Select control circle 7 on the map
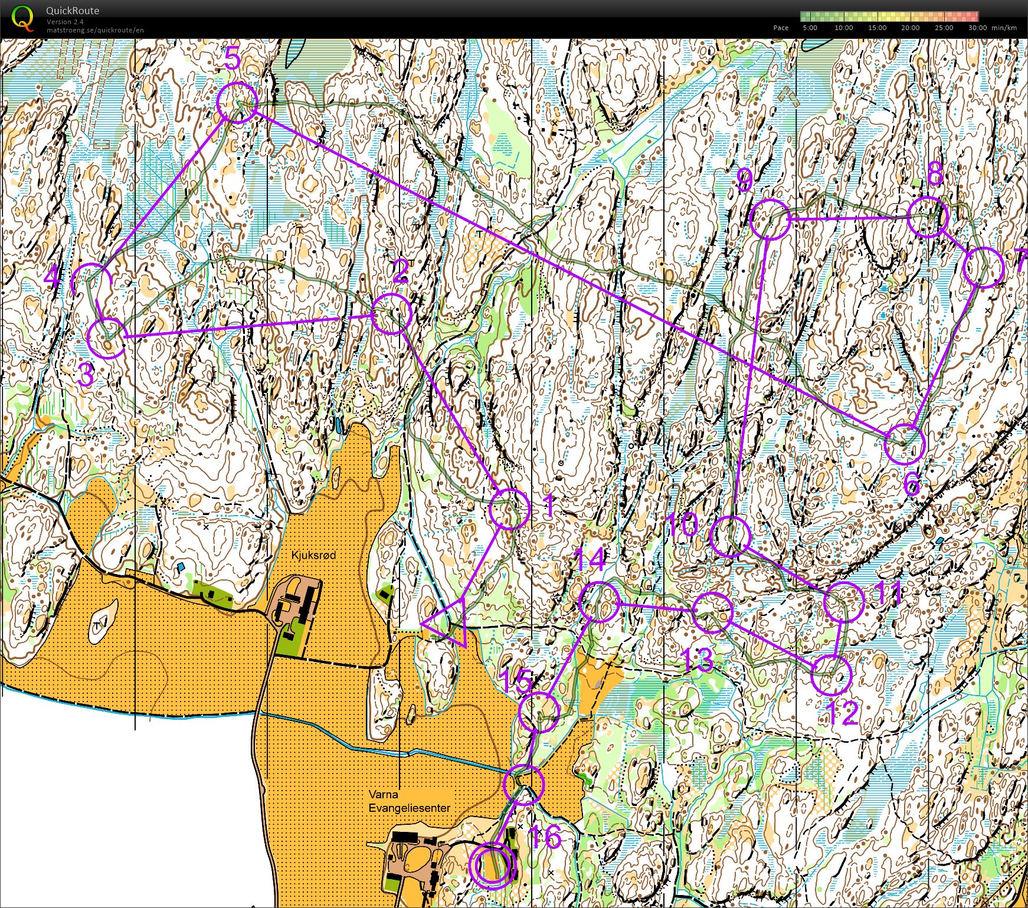The height and width of the screenshot is (908, 1028). pos(983,267)
